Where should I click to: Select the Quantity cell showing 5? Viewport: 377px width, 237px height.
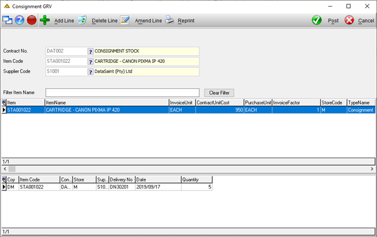[197, 187]
